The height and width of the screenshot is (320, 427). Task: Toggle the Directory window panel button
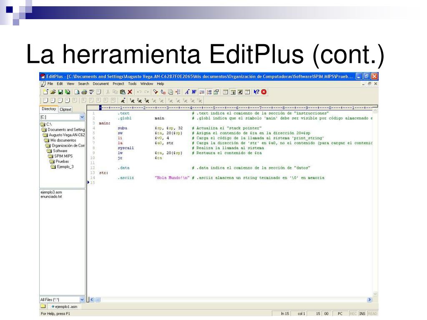coord(226,92)
